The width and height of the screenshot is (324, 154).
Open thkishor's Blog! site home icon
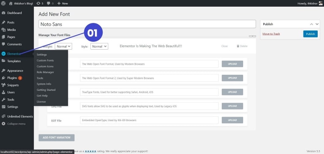click(11, 3)
